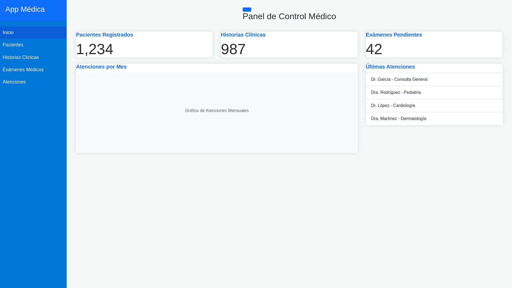Click the Atenciones por Mes heading

(101, 67)
